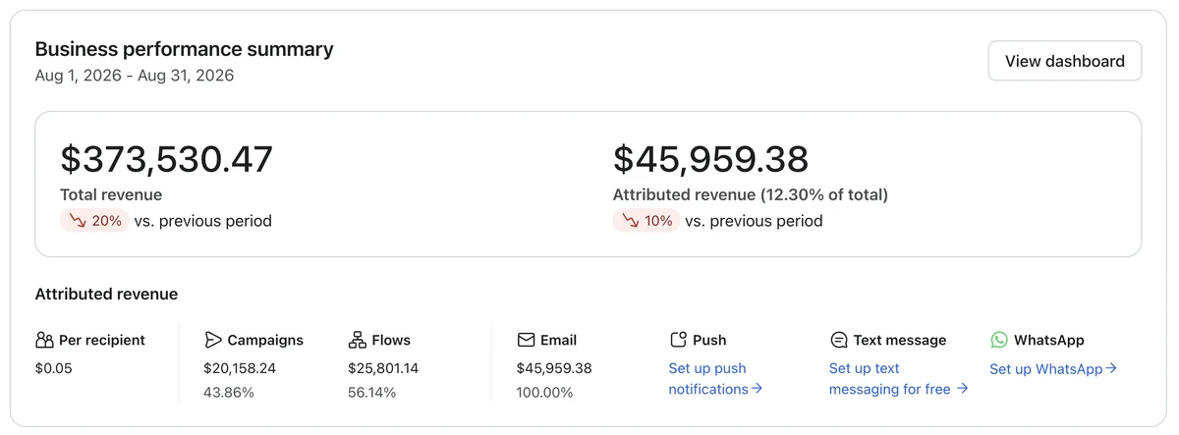Open the Set up WhatsApp link
The width and height of the screenshot is (1179, 435).
click(1053, 369)
